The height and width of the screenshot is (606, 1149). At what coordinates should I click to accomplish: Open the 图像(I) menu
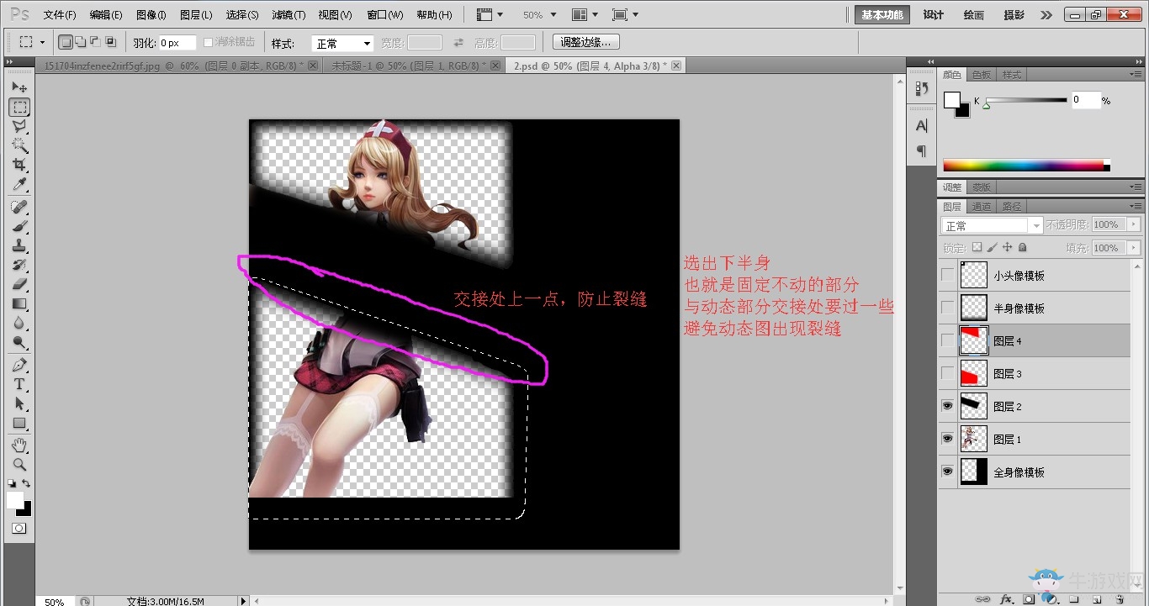coord(151,15)
